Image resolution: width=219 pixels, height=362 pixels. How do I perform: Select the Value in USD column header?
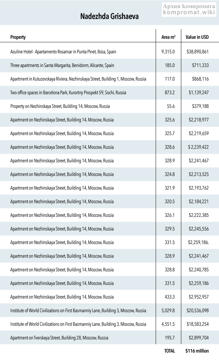[x=197, y=37]
